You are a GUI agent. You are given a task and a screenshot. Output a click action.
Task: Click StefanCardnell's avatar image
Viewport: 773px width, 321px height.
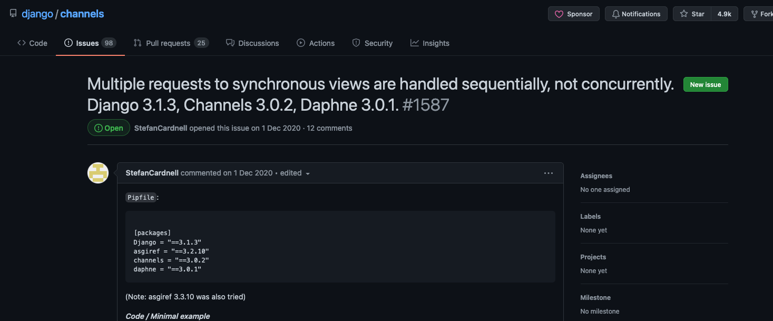(98, 173)
